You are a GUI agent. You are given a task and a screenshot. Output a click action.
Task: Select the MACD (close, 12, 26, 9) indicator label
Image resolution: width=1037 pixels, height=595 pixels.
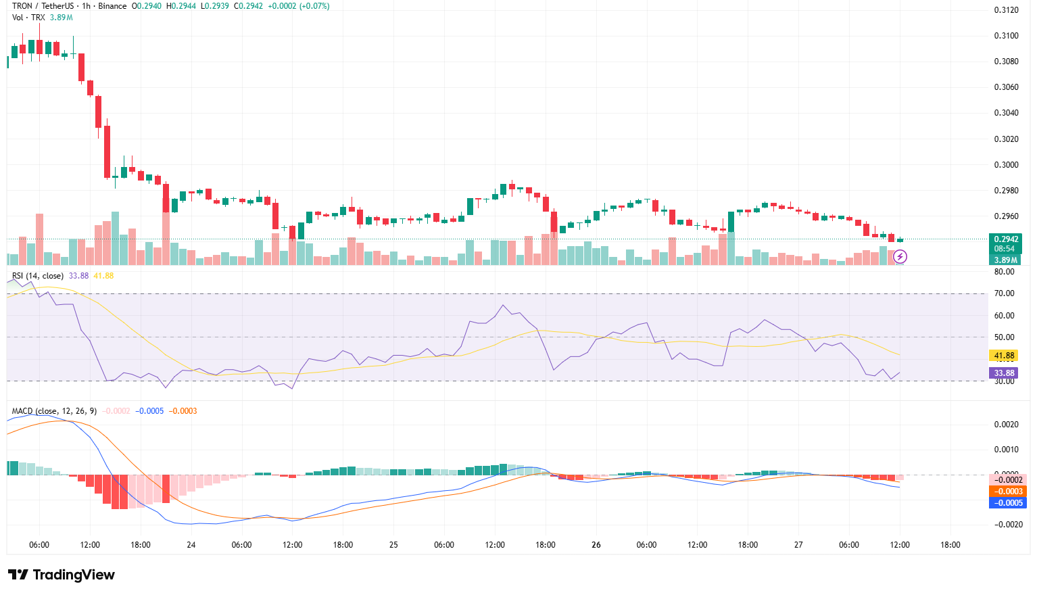pos(53,410)
